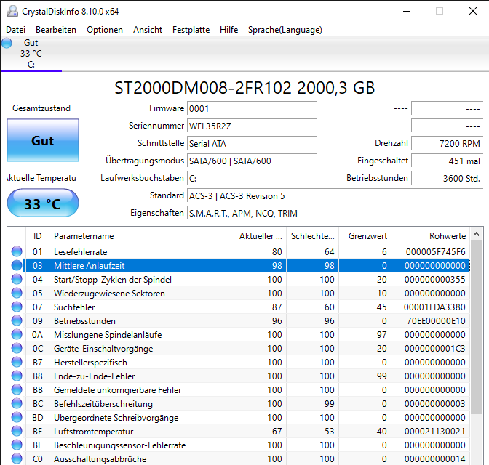The image size is (489, 465).
Task: Click status orb for Herstellerspezifisch row
Action: click(x=17, y=363)
